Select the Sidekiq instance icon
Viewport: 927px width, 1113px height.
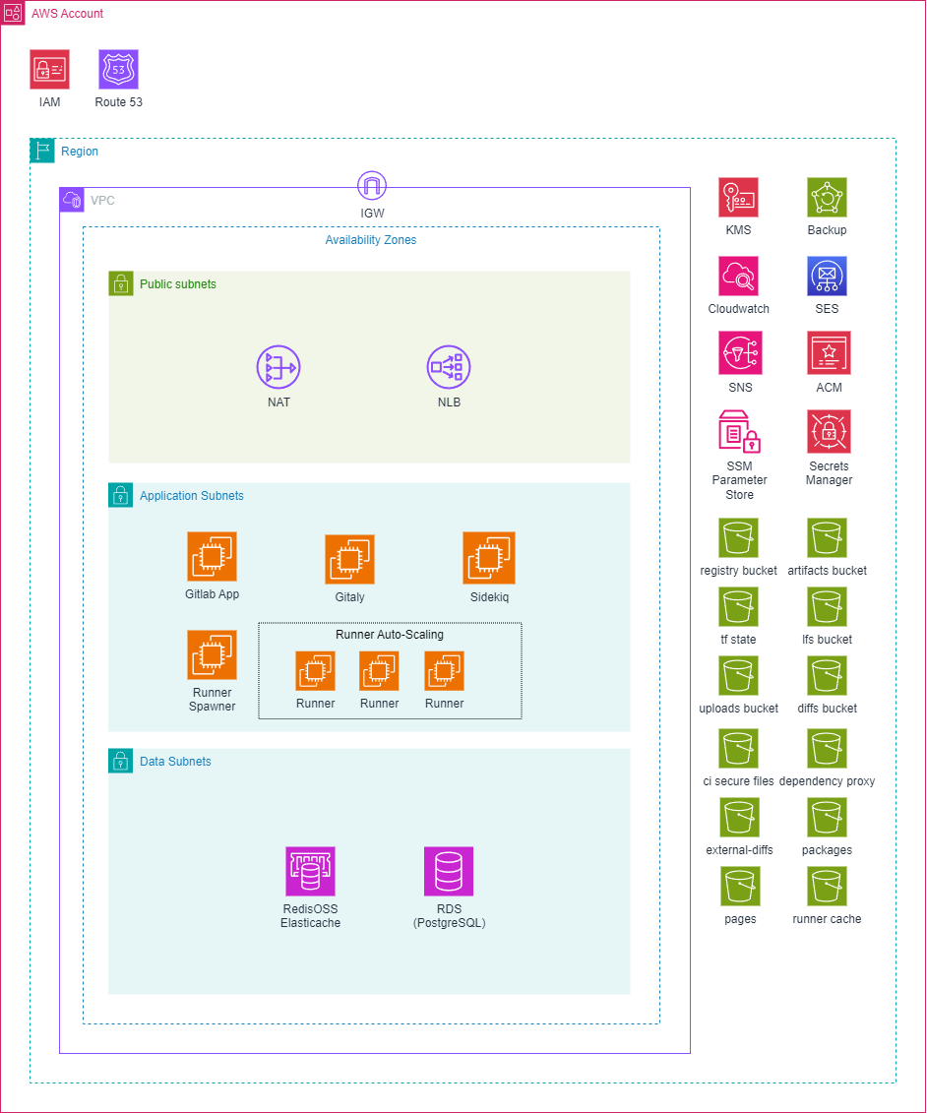coord(489,558)
